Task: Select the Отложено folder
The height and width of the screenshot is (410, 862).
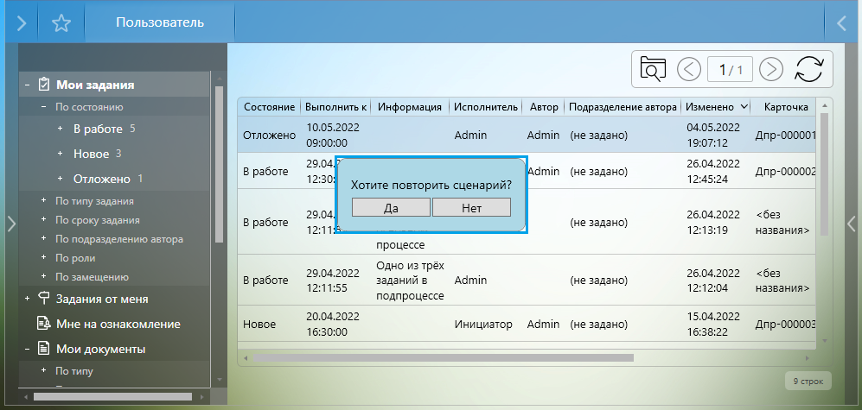Action: click(x=101, y=179)
